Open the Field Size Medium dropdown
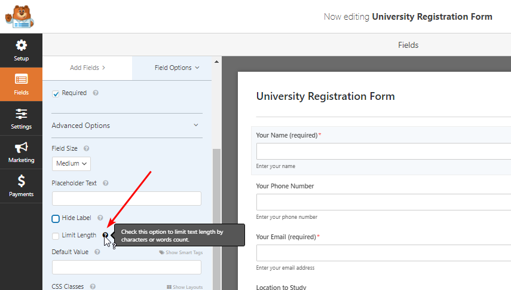 point(71,163)
